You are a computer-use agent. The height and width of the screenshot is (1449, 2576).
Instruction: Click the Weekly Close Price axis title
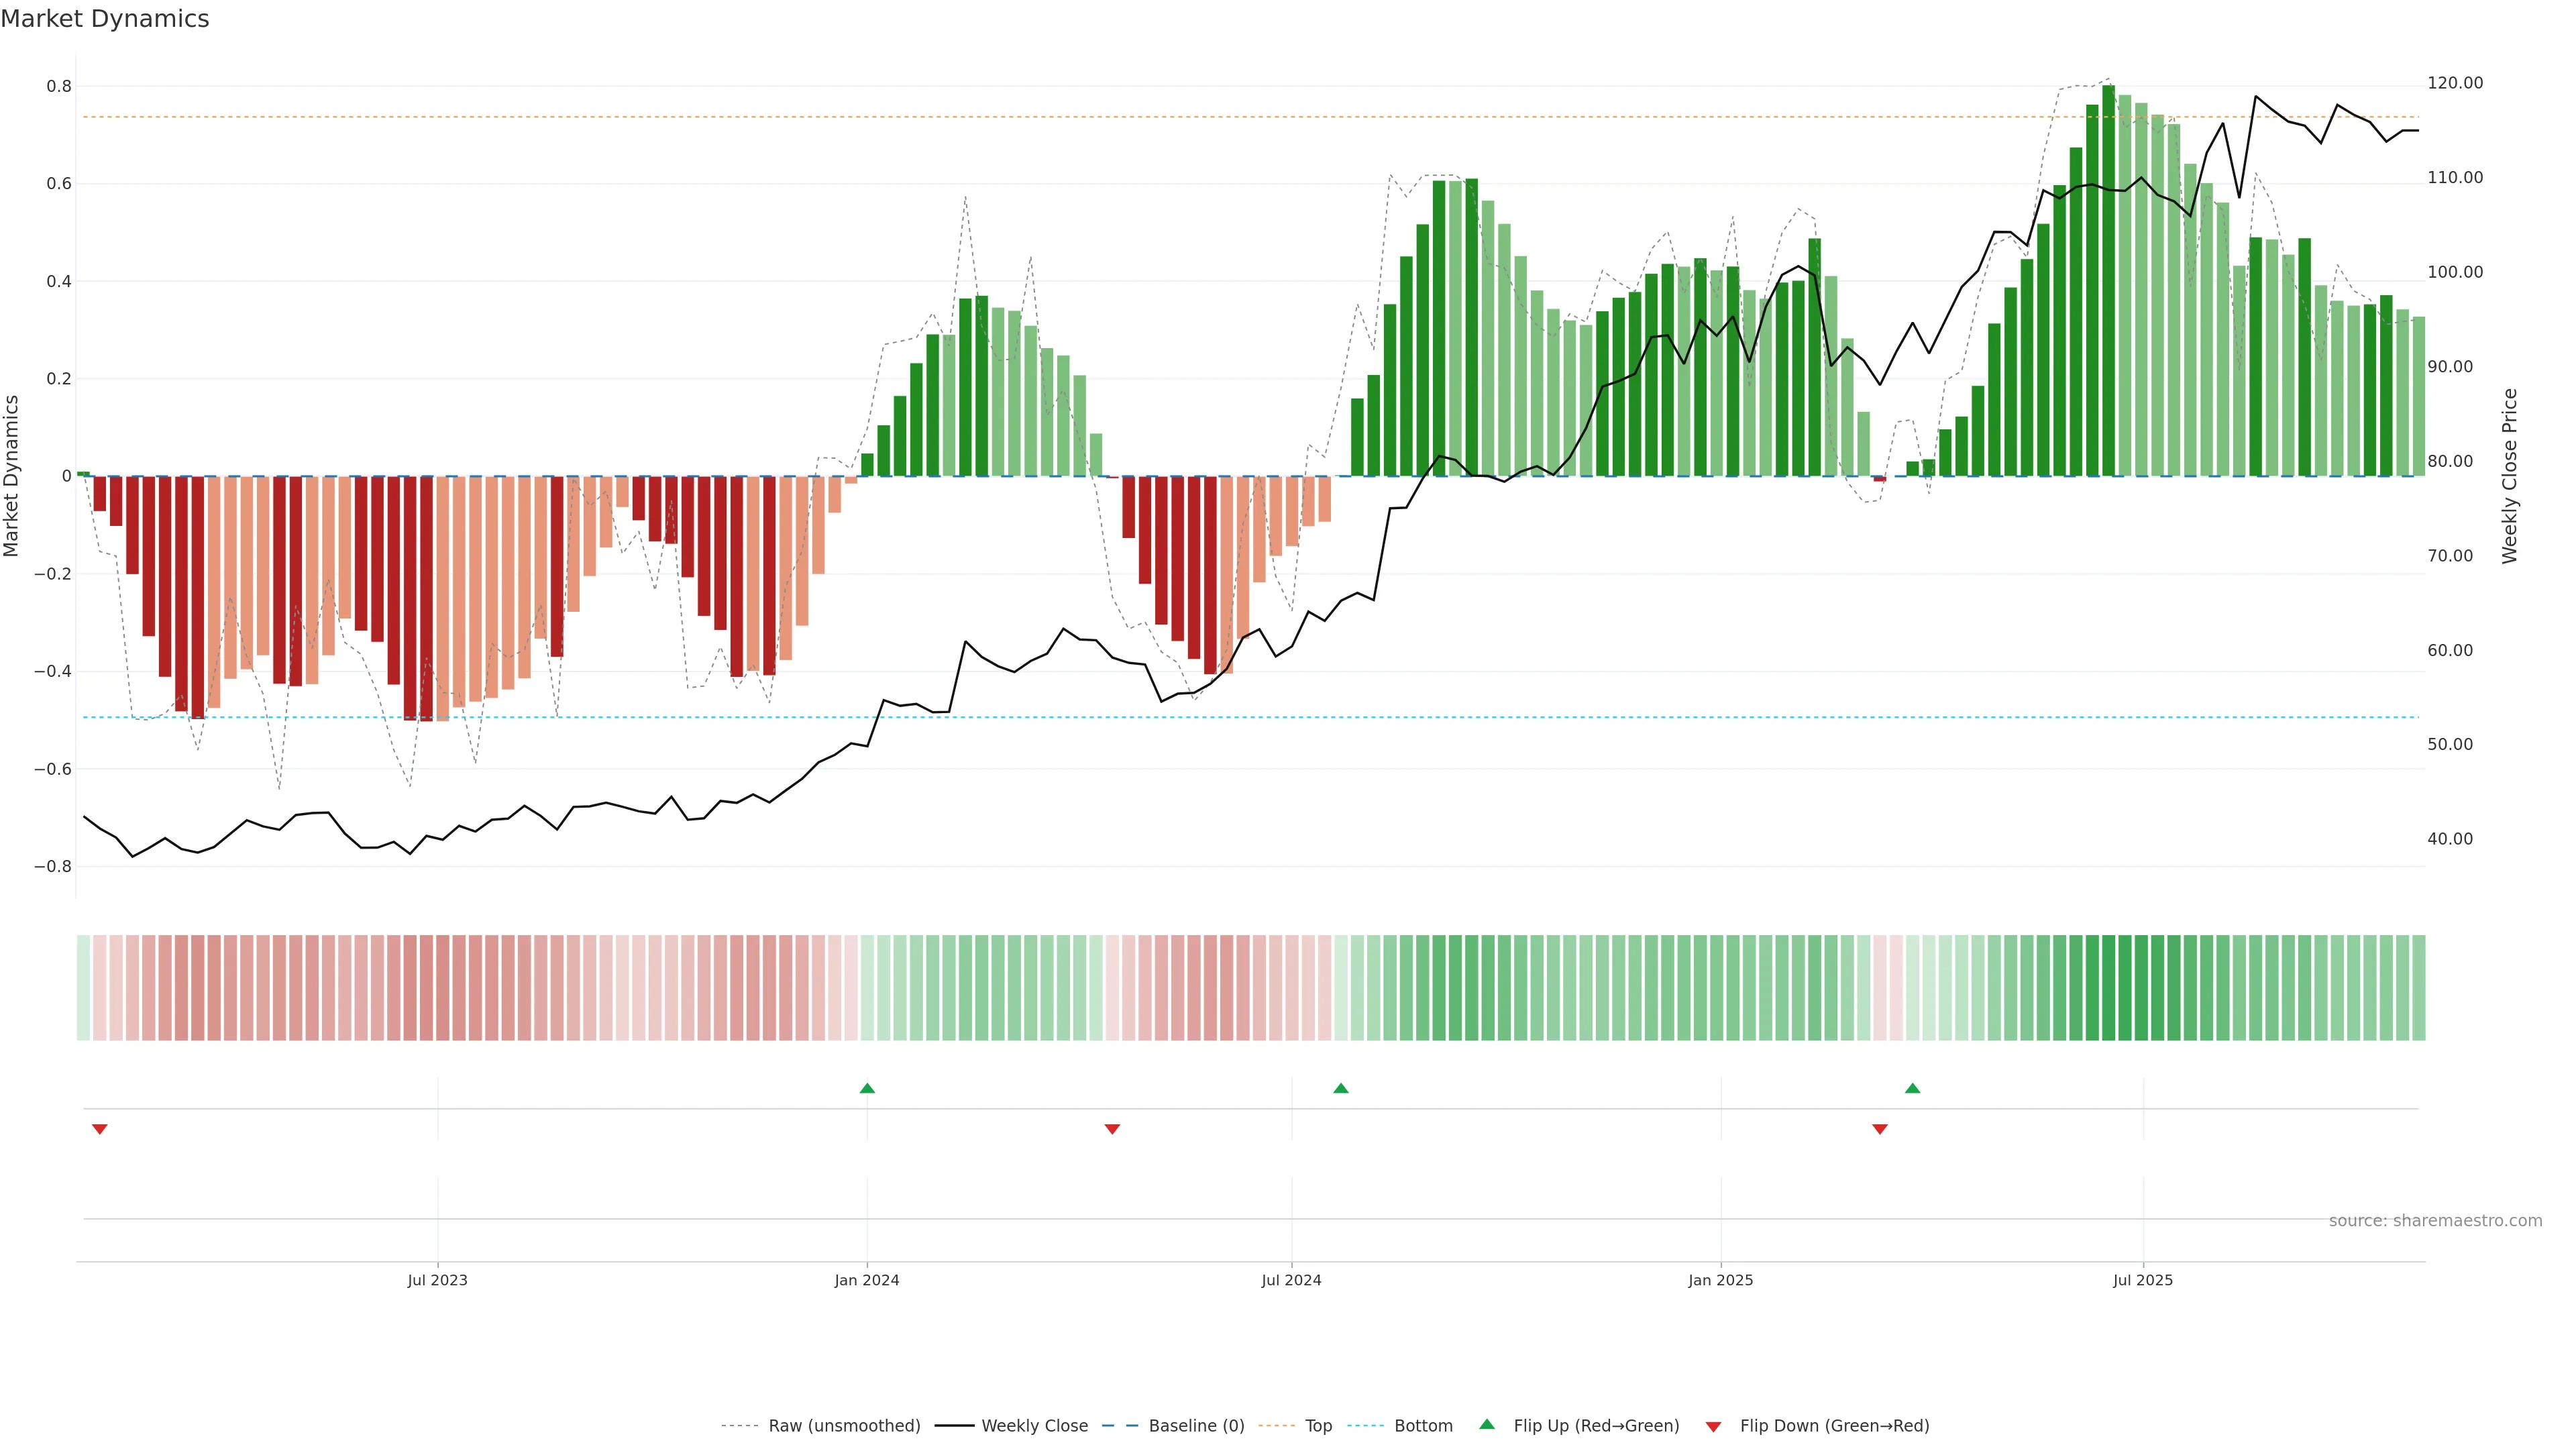click(2509, 476)
